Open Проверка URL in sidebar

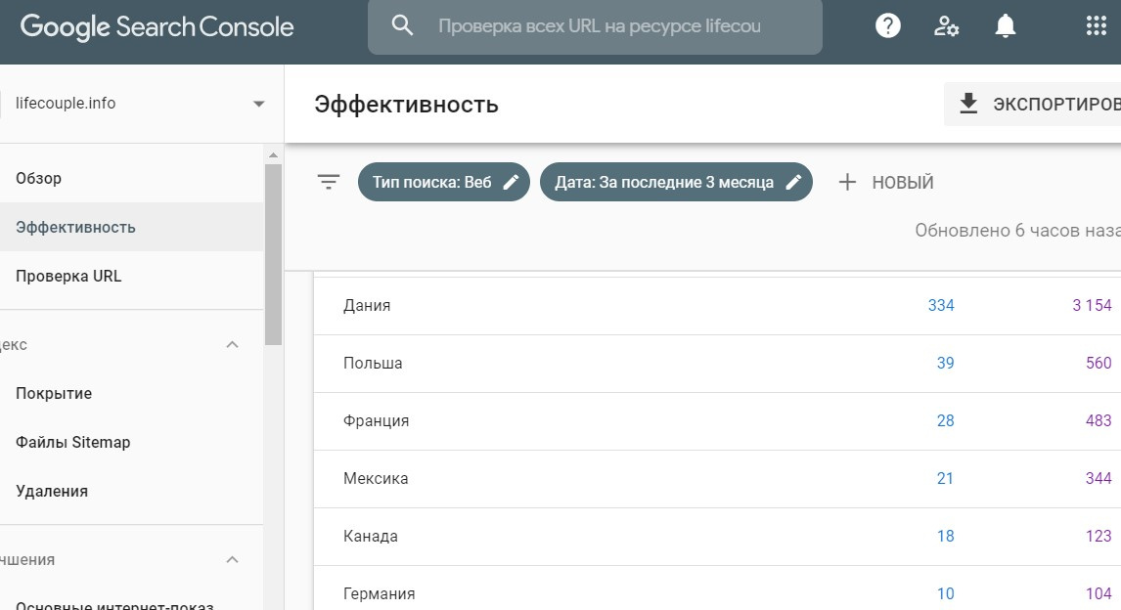click(x=68, y=277)
